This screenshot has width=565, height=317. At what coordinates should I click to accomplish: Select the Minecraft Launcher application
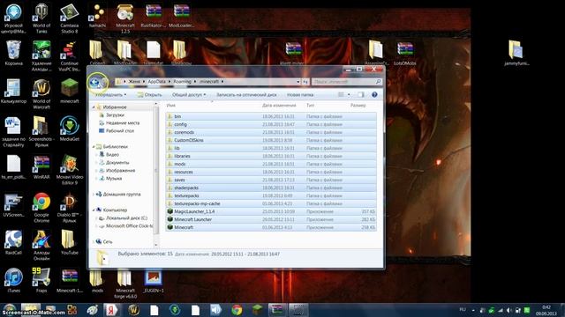click(x=271, y=219)
